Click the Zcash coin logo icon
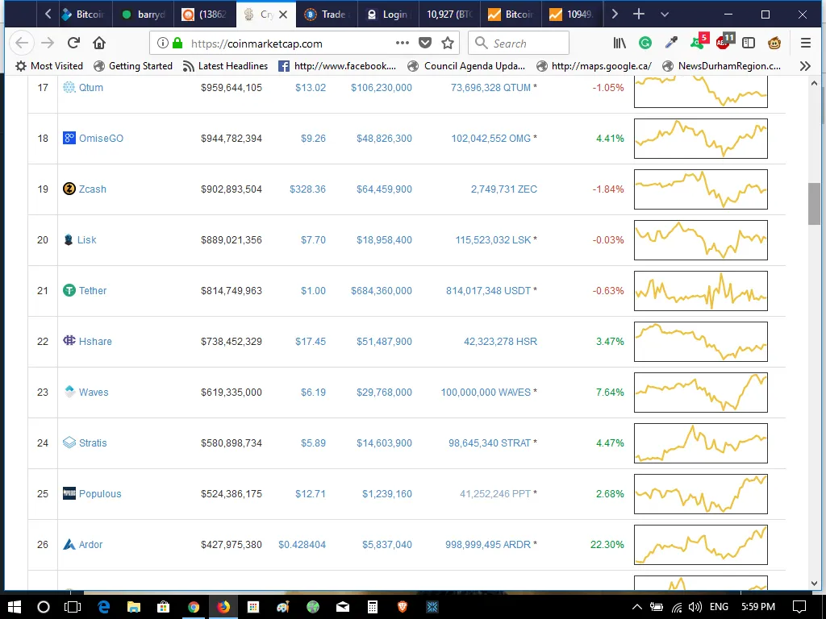 click(69, 189)
